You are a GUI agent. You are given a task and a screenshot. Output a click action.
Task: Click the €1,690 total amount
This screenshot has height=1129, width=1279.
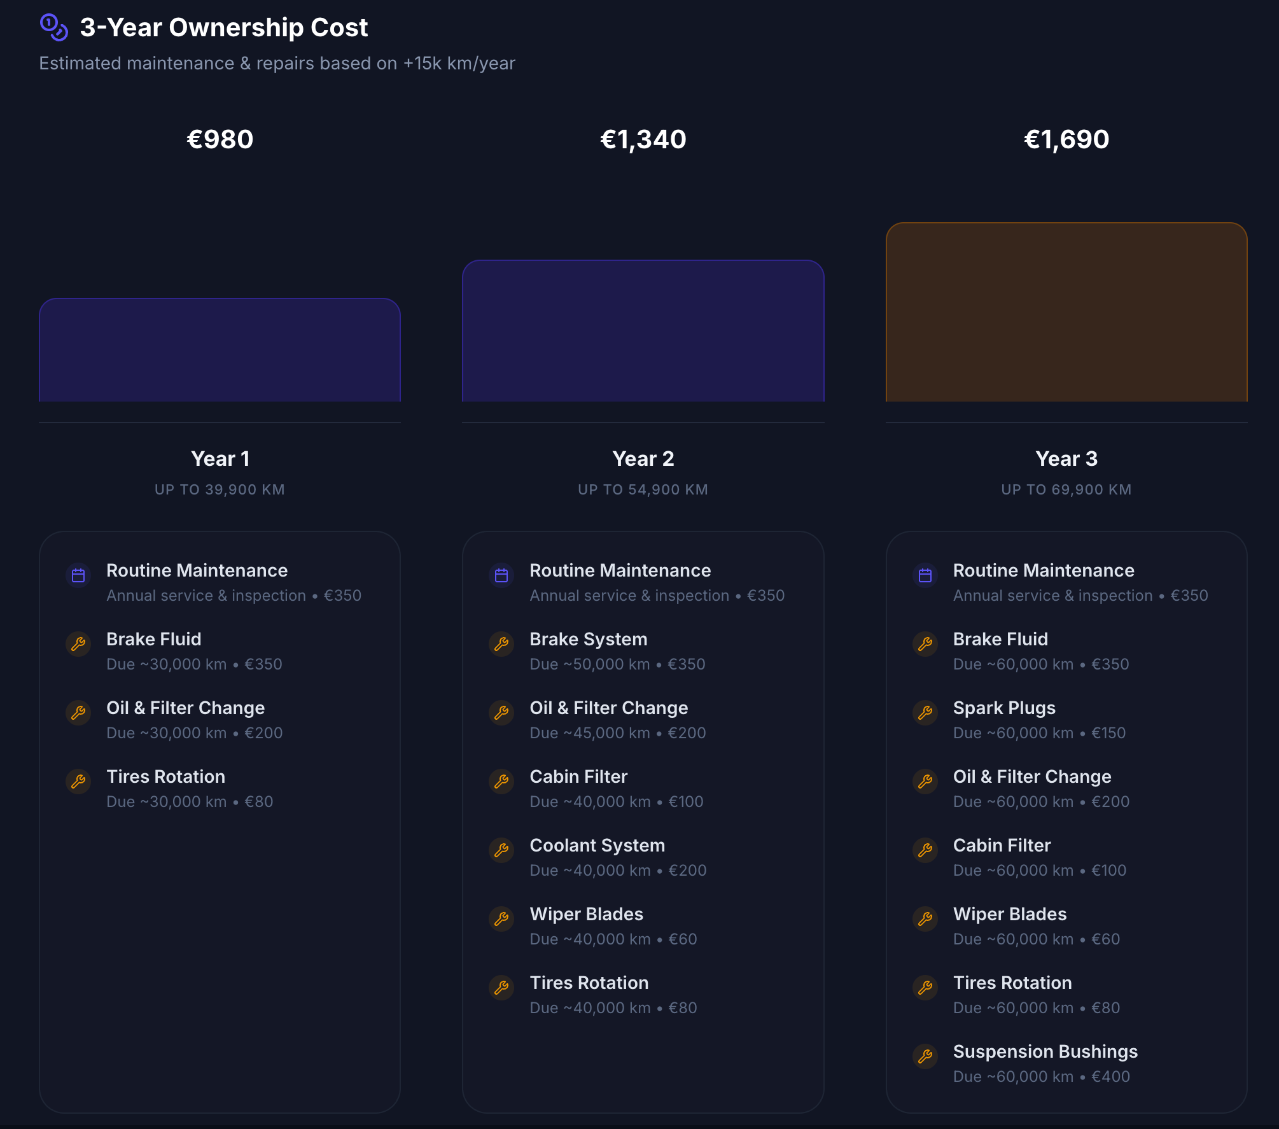[x=1066, y=139]
